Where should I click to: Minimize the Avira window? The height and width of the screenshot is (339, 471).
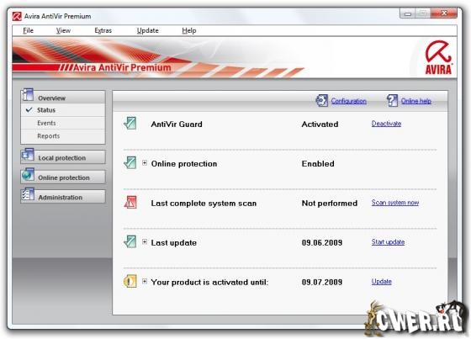408,13
